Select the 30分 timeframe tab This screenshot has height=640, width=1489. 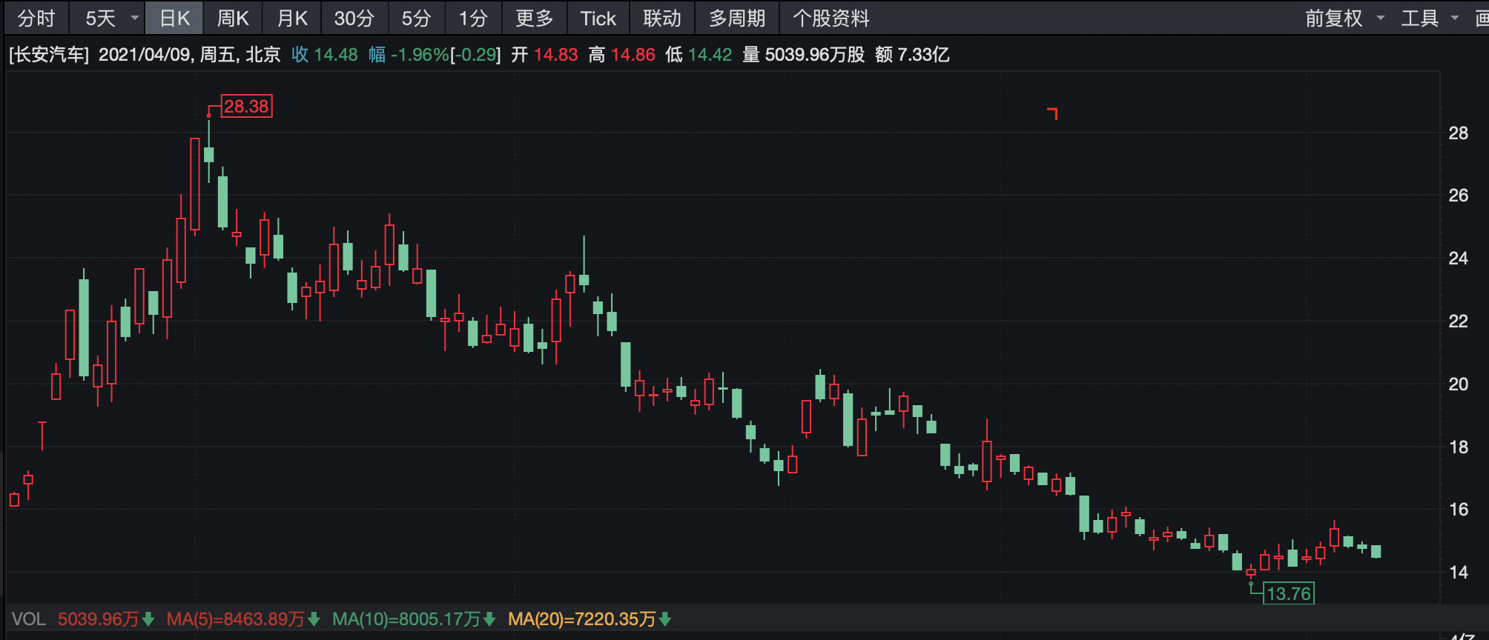coord(354,18)
